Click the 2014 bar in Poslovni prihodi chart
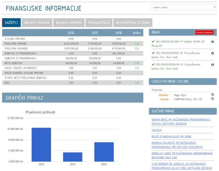Viewport: 219px width, 171px height. pyautogui.click(x=41, y=144)
